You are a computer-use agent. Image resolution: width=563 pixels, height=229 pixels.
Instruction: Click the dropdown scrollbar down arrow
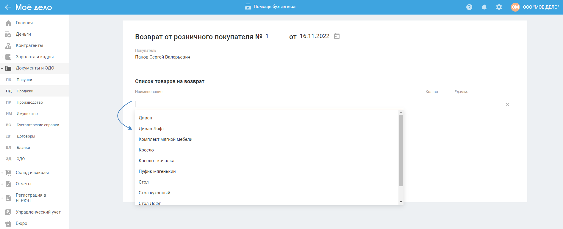click(x=401, y=202)
